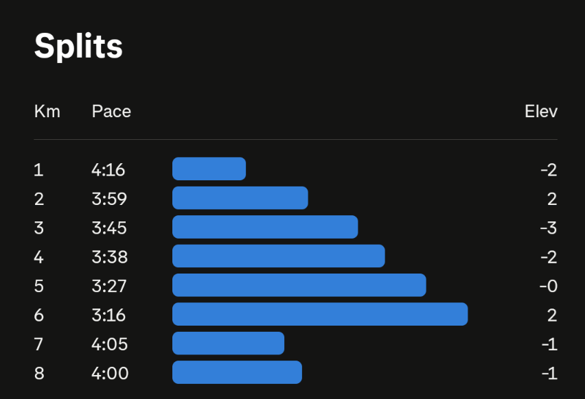Click the 4:16 pace value
This screenshot has height=399, width=585.
click(108, 169)
